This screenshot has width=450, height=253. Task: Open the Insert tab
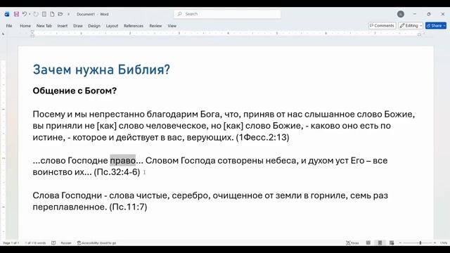click(x=63, y=26)
